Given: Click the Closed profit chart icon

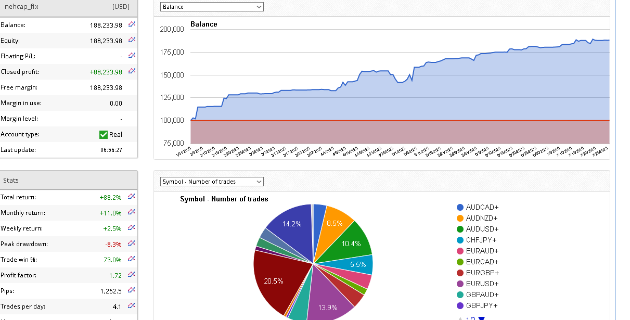Looking at the screenshot, I should click(132, 71).
